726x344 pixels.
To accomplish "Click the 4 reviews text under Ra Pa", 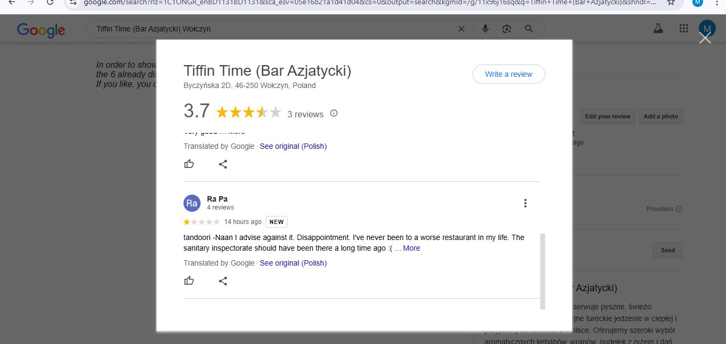I will [220, 207].
